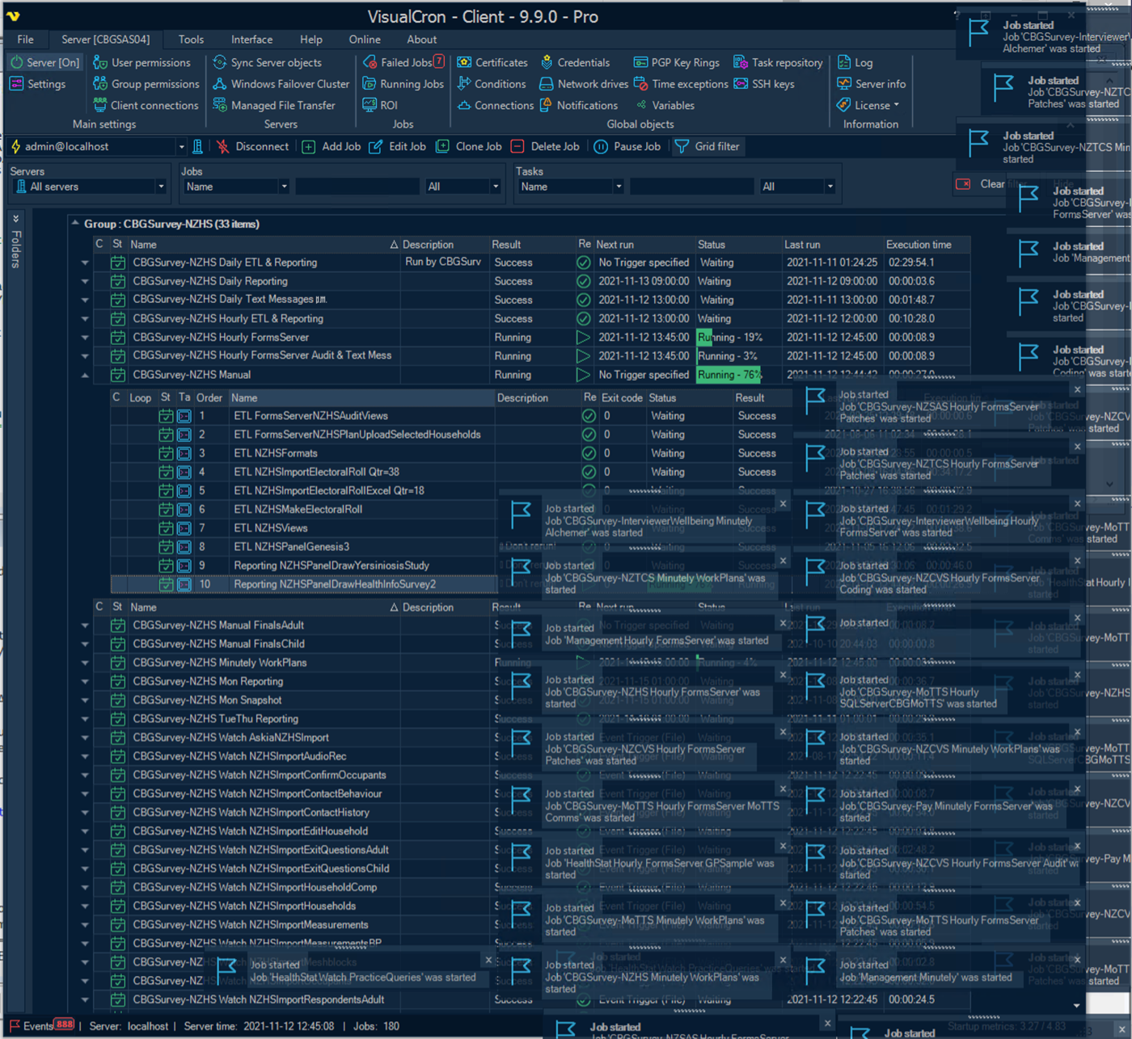Click Clone Job

pos(469,147)
